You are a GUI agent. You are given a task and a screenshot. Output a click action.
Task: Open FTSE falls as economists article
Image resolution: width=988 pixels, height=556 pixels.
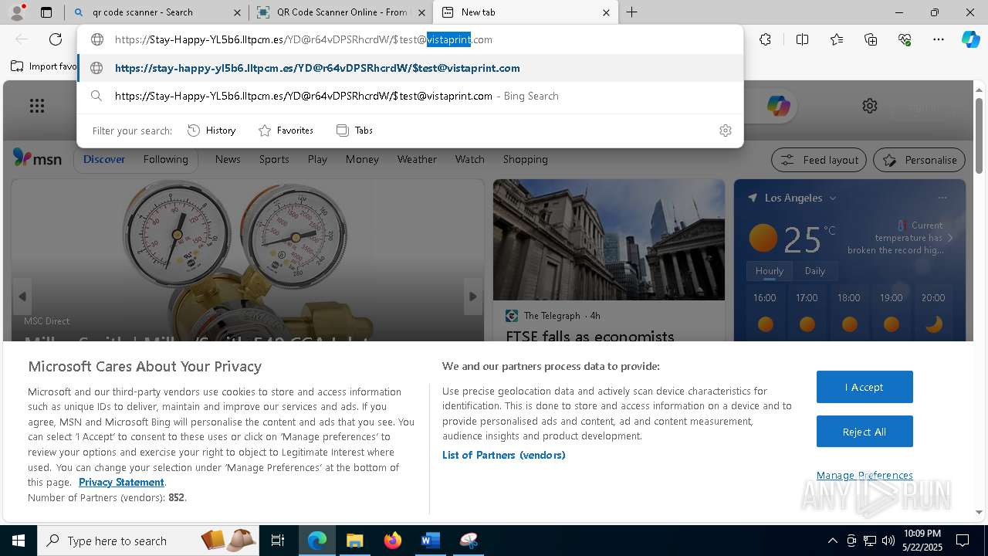click(x=590, y=336)
